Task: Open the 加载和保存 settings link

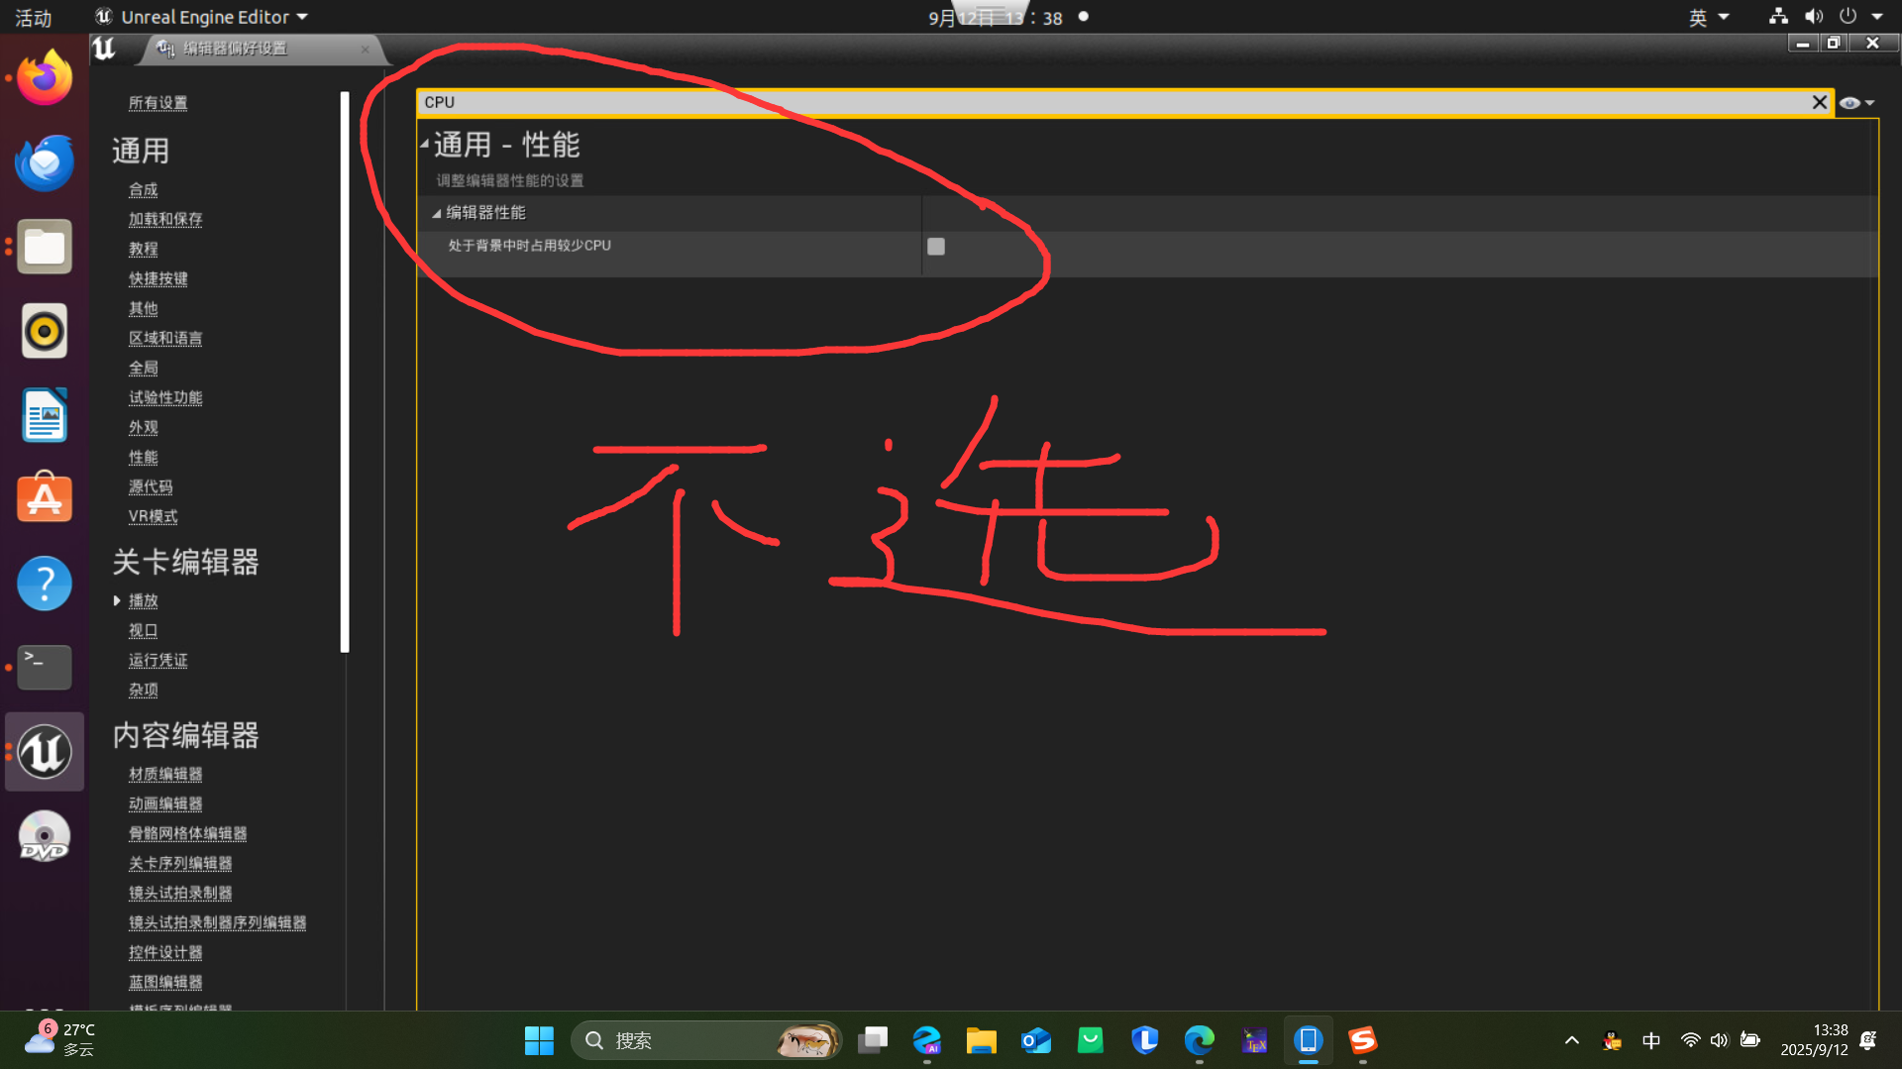Action: 164,219
